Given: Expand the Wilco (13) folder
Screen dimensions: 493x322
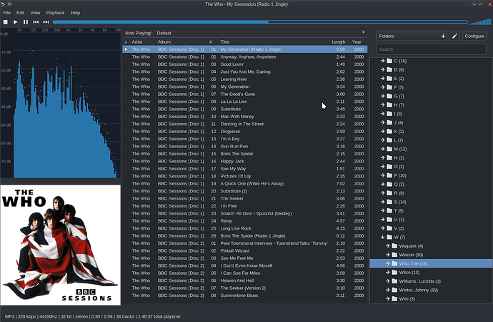Looking at the screenshot, I should click(388, 272).
